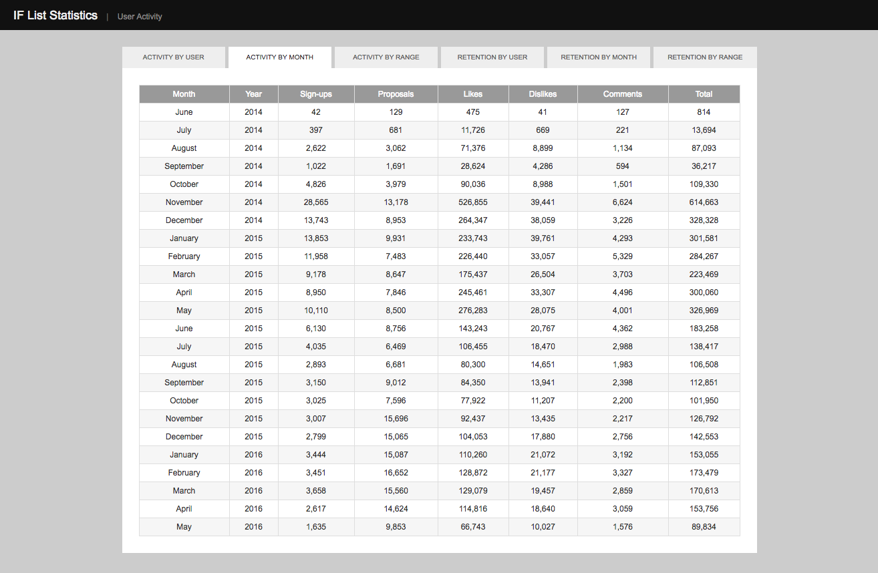Open the Retention By Range tab
This screenshot has width=878, height=573.
(x=705, y=57)
